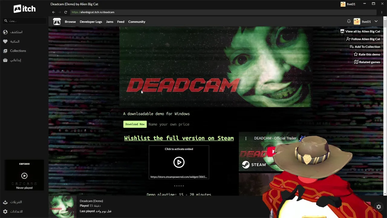Click the address bar URL field
Viewport: 387px width, 218px height.
pos(224,12)
